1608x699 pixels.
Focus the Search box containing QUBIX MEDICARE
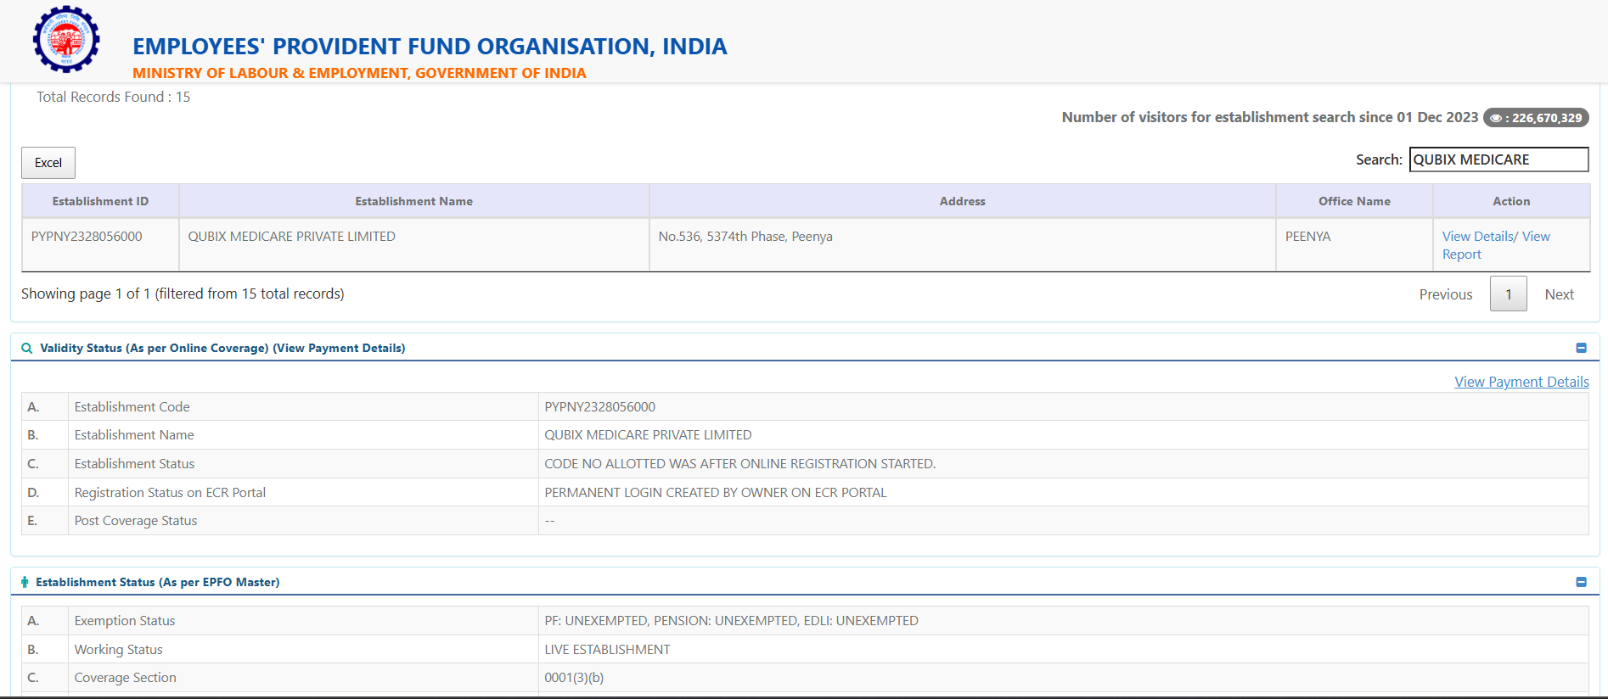(x=1498, y=159)
